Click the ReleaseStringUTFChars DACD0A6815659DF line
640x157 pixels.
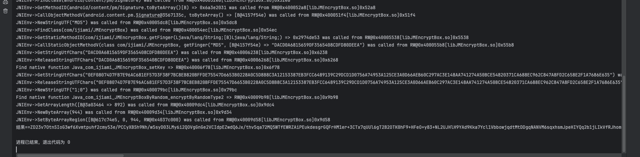click(177, 60)
